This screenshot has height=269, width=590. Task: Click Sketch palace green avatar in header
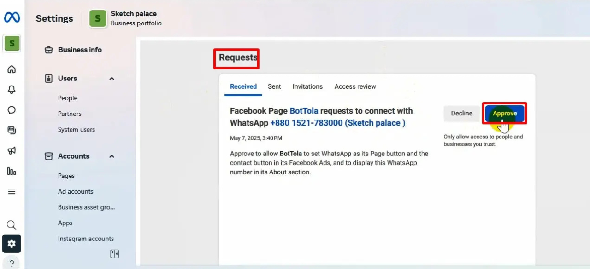coord(98,18)
